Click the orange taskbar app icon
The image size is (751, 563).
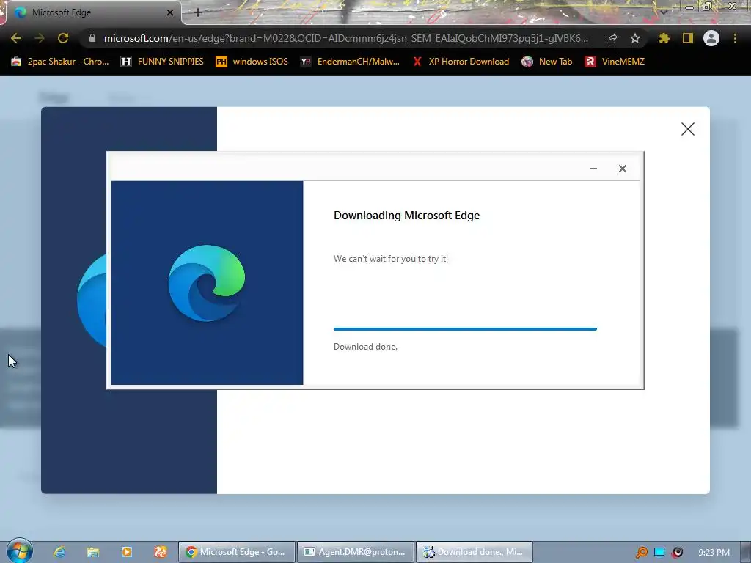[161, 552]
